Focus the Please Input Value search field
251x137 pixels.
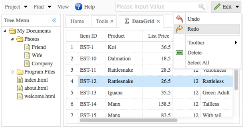[x=157, y=7]
